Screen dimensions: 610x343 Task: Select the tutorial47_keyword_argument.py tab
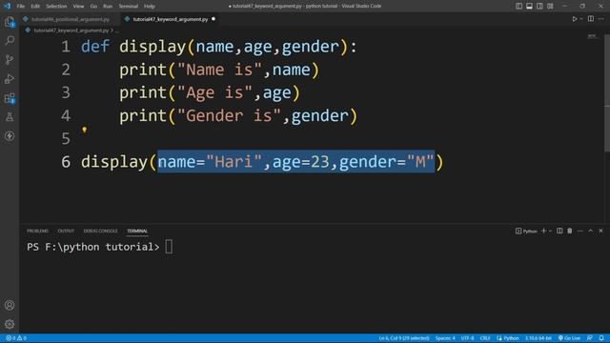point(171,19)
